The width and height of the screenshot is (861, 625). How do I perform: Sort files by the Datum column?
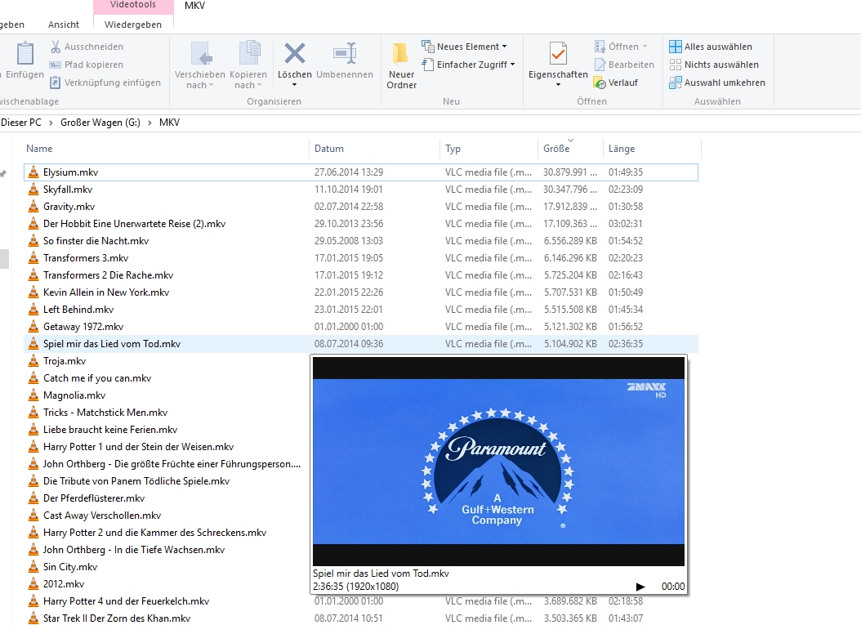point(374,149)
